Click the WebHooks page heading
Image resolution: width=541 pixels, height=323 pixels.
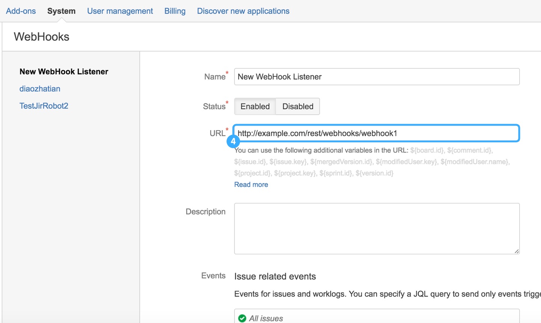[x=42, y=37]
